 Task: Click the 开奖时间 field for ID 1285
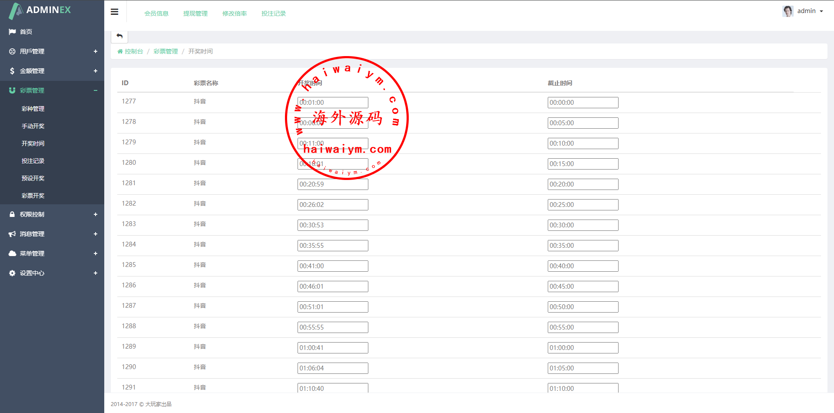click(333, 266)
